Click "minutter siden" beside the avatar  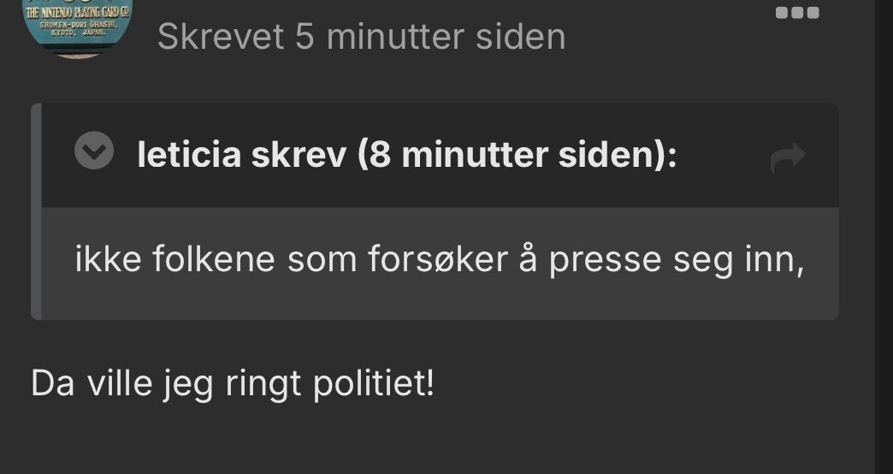pos(446,37)
